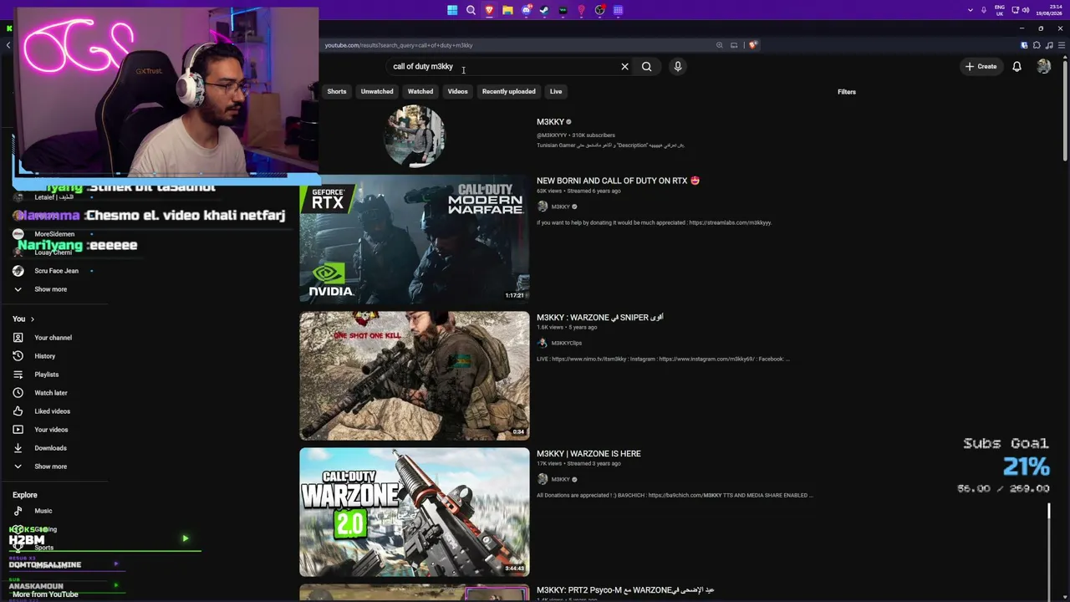Viewport: 1070px width, 602px height.
Task: Clear the YouTube search query
Action: 624,66
